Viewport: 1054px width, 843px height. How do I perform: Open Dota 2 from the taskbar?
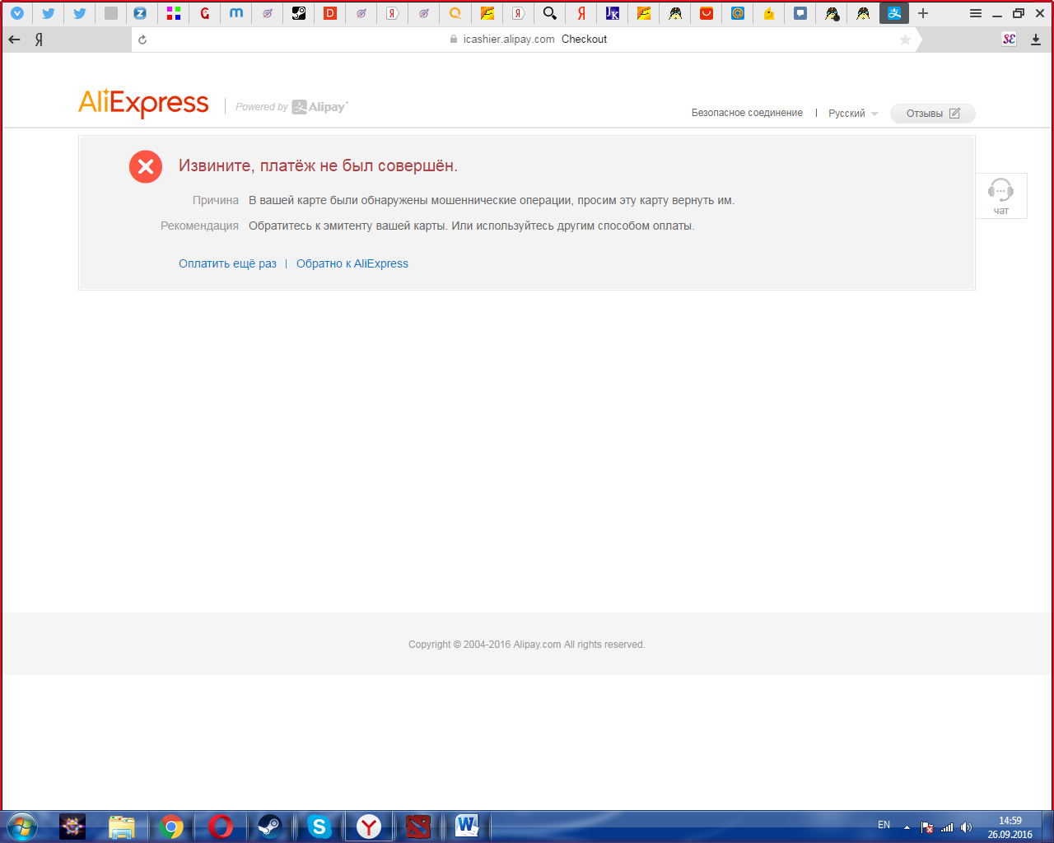tap(418, 827)
